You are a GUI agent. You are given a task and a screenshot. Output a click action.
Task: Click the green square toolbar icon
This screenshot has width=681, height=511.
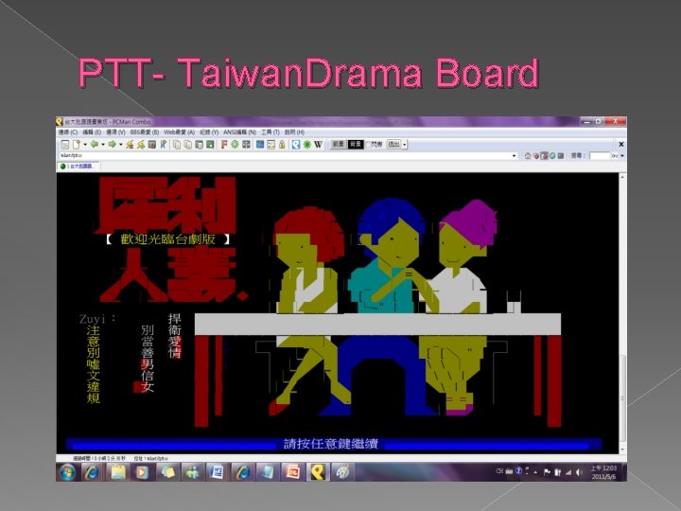pyautogui.click(x=210, y=144)
